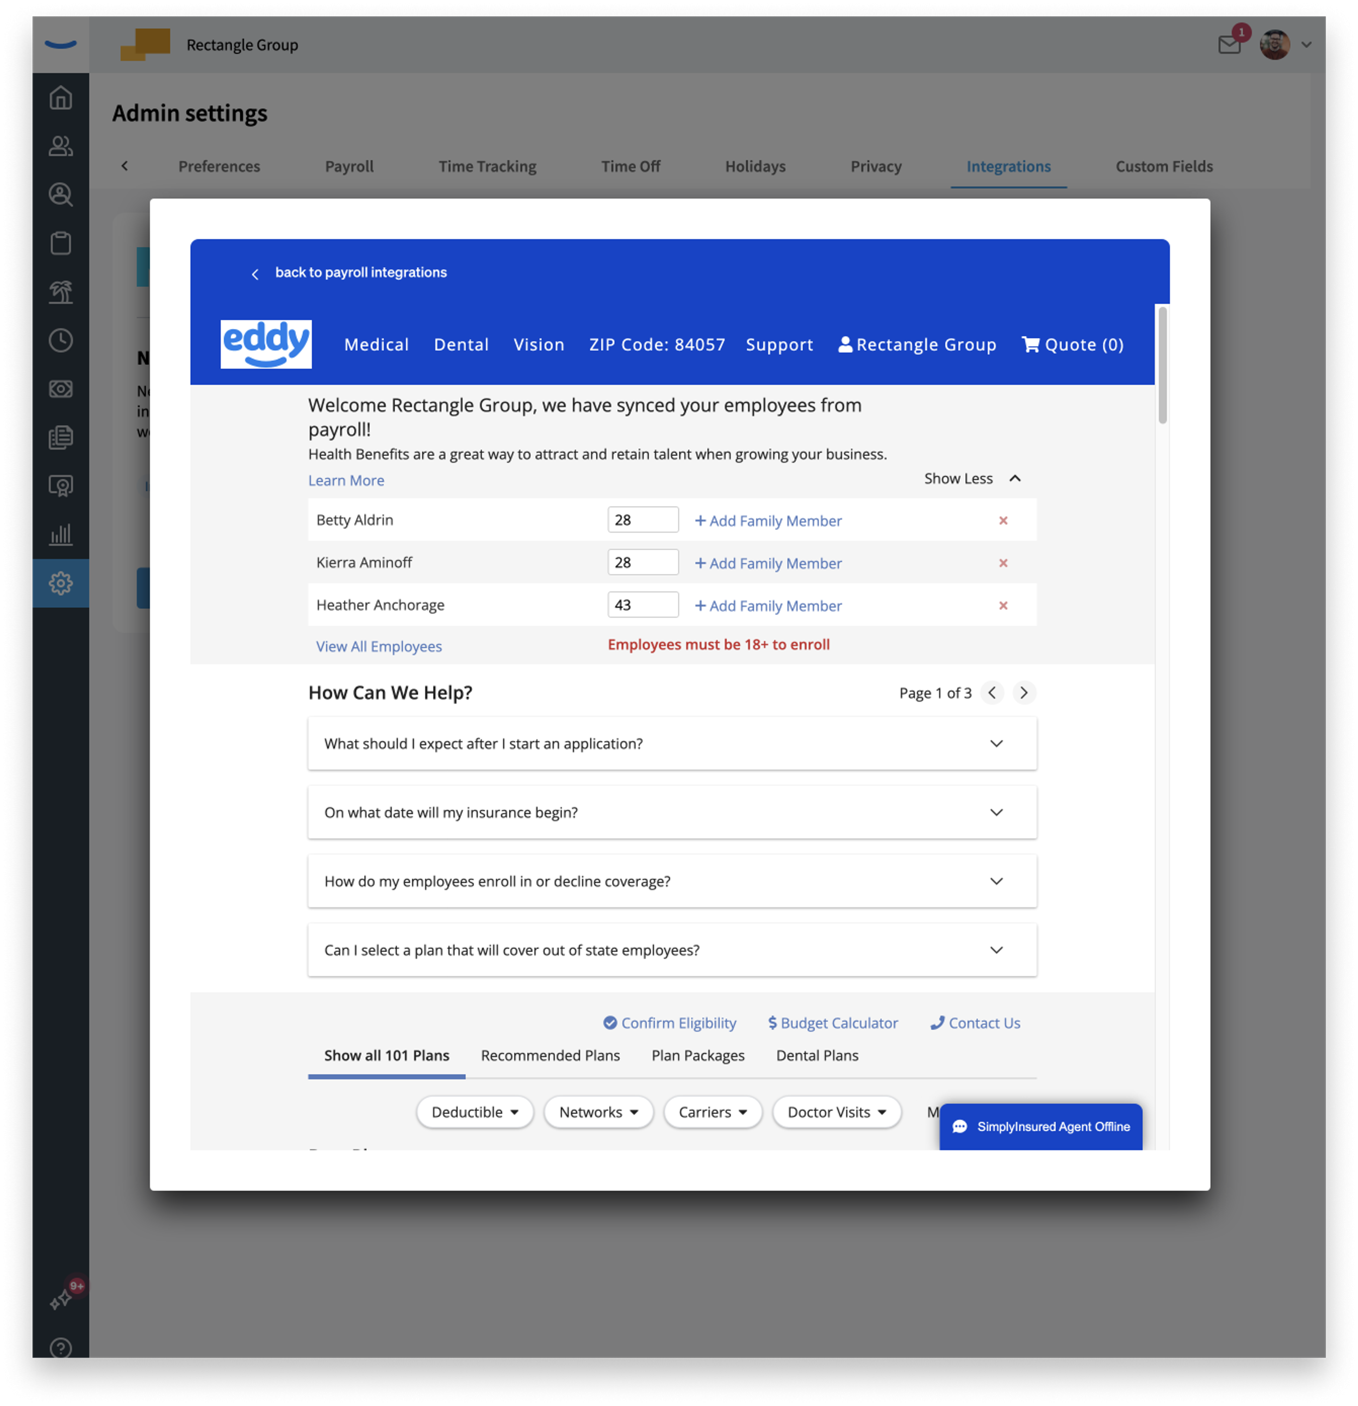Open the Networks filter dropdown
The height and width of the screenshot is (1406, 1358).
[x=598, y=1112]
